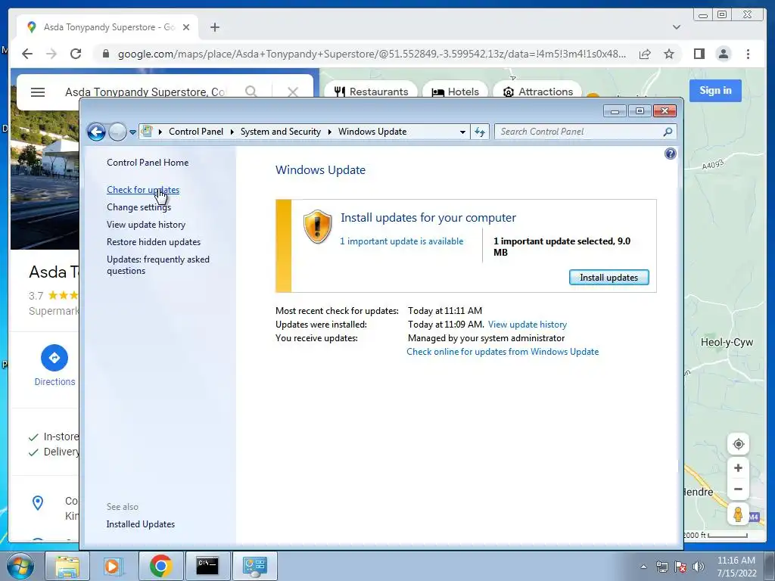Click the Windows Update help question mark icon

pyautogui.click(x=671, y=154)
